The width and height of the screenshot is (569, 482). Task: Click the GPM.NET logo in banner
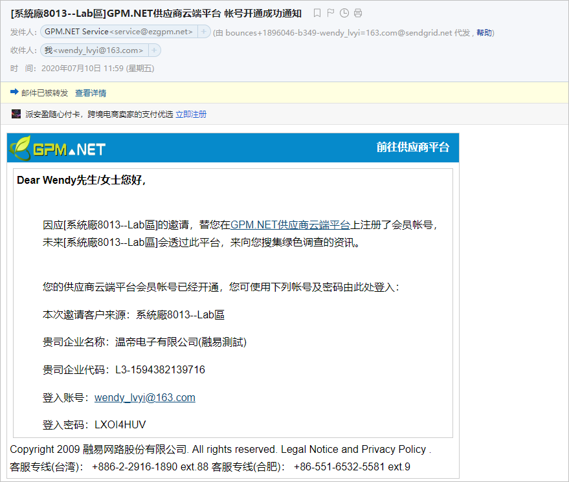point(58,148)
